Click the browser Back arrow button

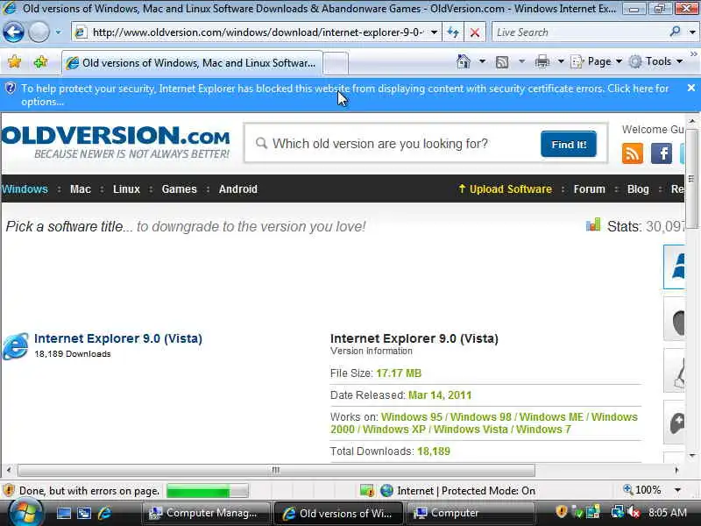[x=13, y=32]
